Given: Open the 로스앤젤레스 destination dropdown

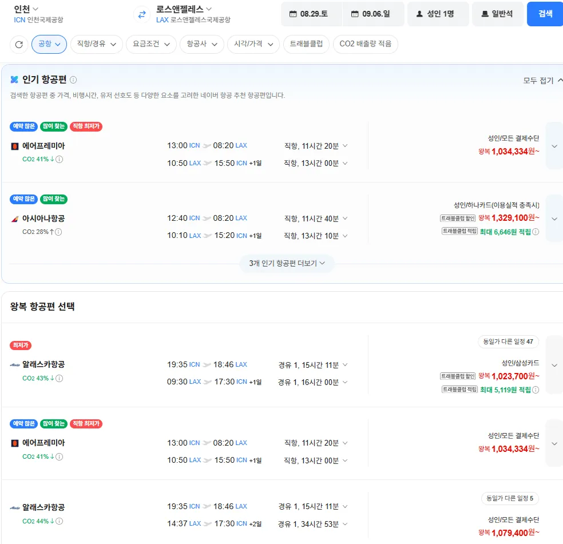Looking at the screenshot, I should pyautogui.click(x=184, y=9).
